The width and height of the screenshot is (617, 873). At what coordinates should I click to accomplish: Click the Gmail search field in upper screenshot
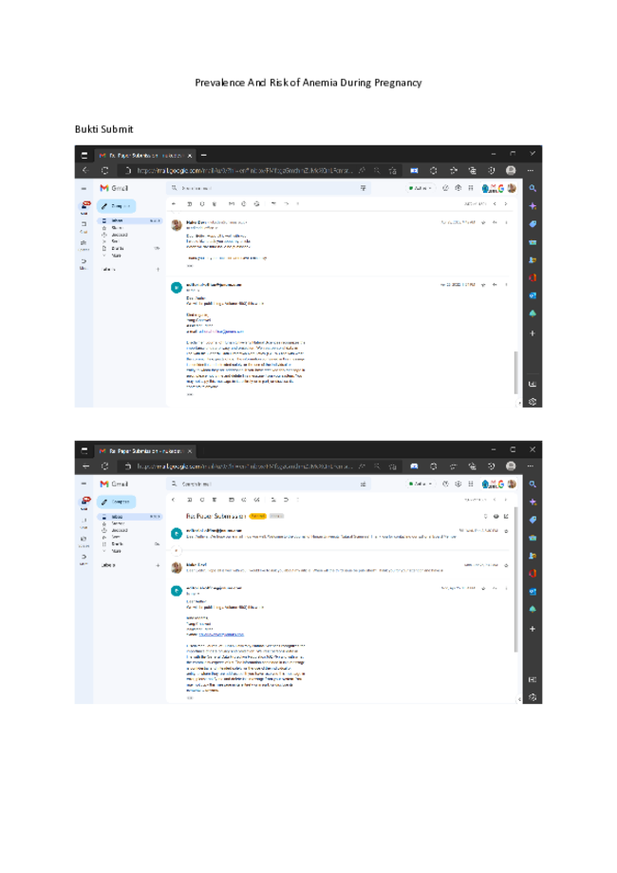[269, 188]
